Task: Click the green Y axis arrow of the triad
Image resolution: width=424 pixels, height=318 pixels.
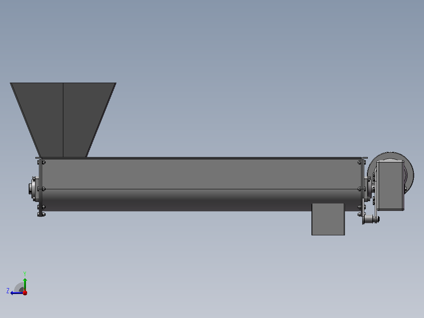Action: tap(25, 285)
